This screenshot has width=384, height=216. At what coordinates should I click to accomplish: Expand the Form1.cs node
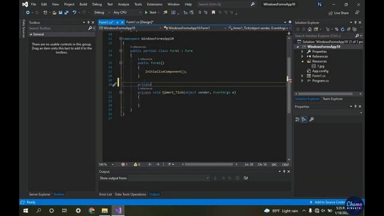coord(302,76)
